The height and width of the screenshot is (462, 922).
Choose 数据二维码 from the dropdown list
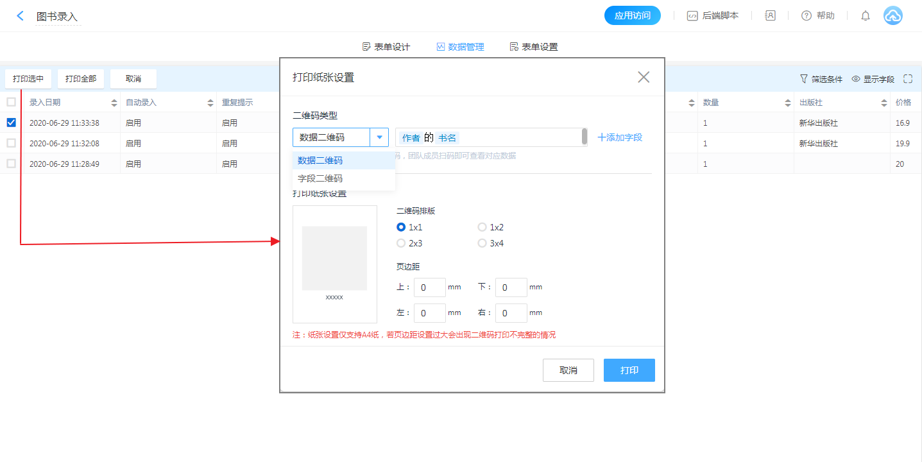[344, 160]
